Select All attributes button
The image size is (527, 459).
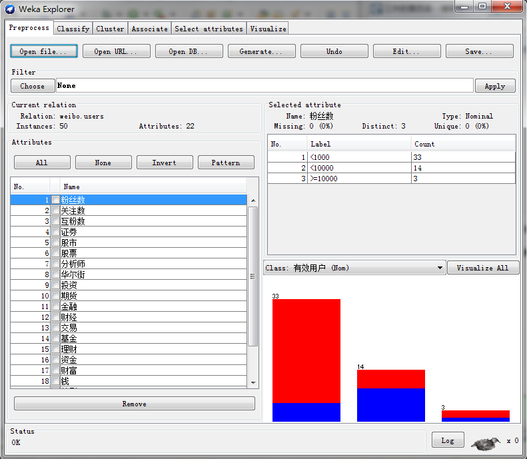(x=42, y=163)
